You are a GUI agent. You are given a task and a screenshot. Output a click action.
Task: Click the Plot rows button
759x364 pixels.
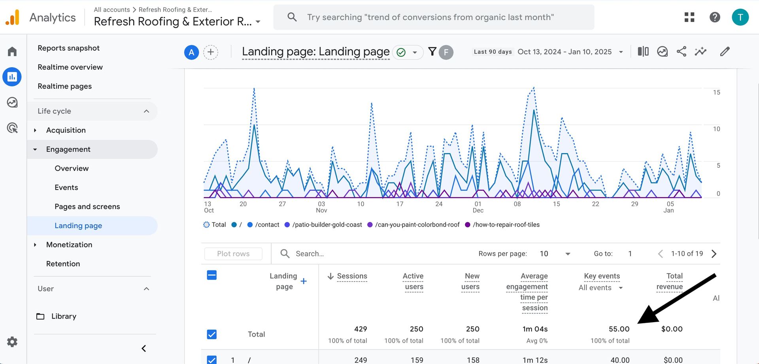(x=233, y=254)
